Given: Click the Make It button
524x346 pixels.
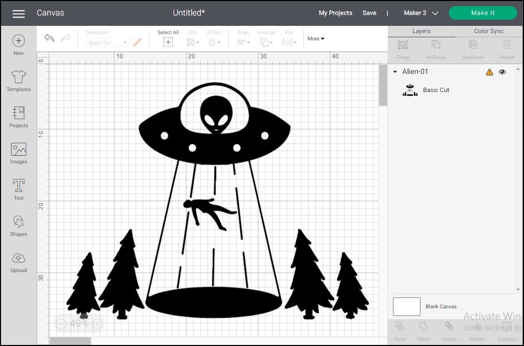Looking at the screenshot, I should pyautogui.click(x=482, y=12).
